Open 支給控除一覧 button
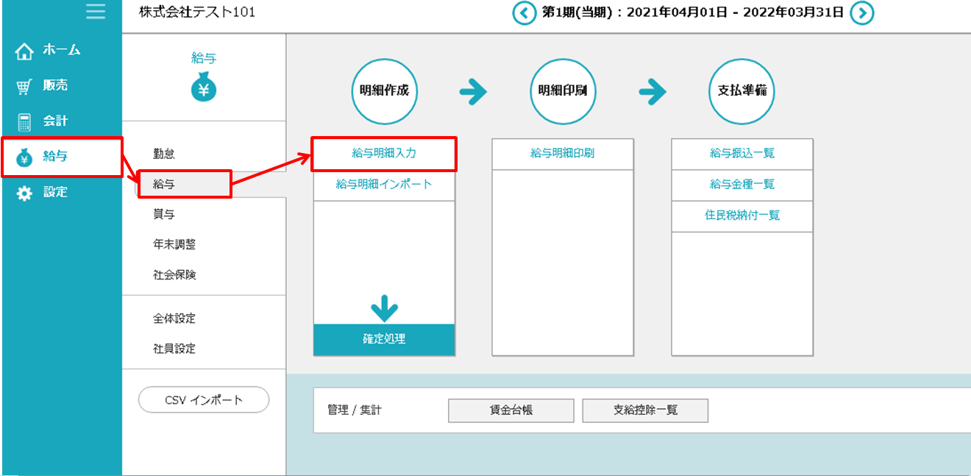Image resolution: width=971 pixels, height=476 pixels. click(645, 411)
